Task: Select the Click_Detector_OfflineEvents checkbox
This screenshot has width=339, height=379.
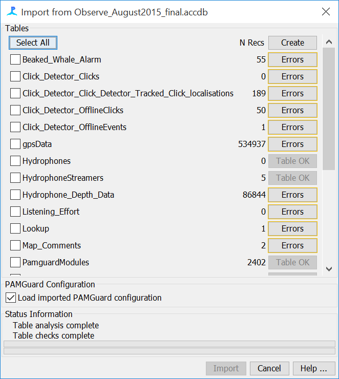Action: [x=15, y=127]
